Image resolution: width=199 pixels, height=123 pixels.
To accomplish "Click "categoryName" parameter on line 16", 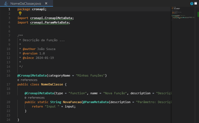I will (59, 76).
